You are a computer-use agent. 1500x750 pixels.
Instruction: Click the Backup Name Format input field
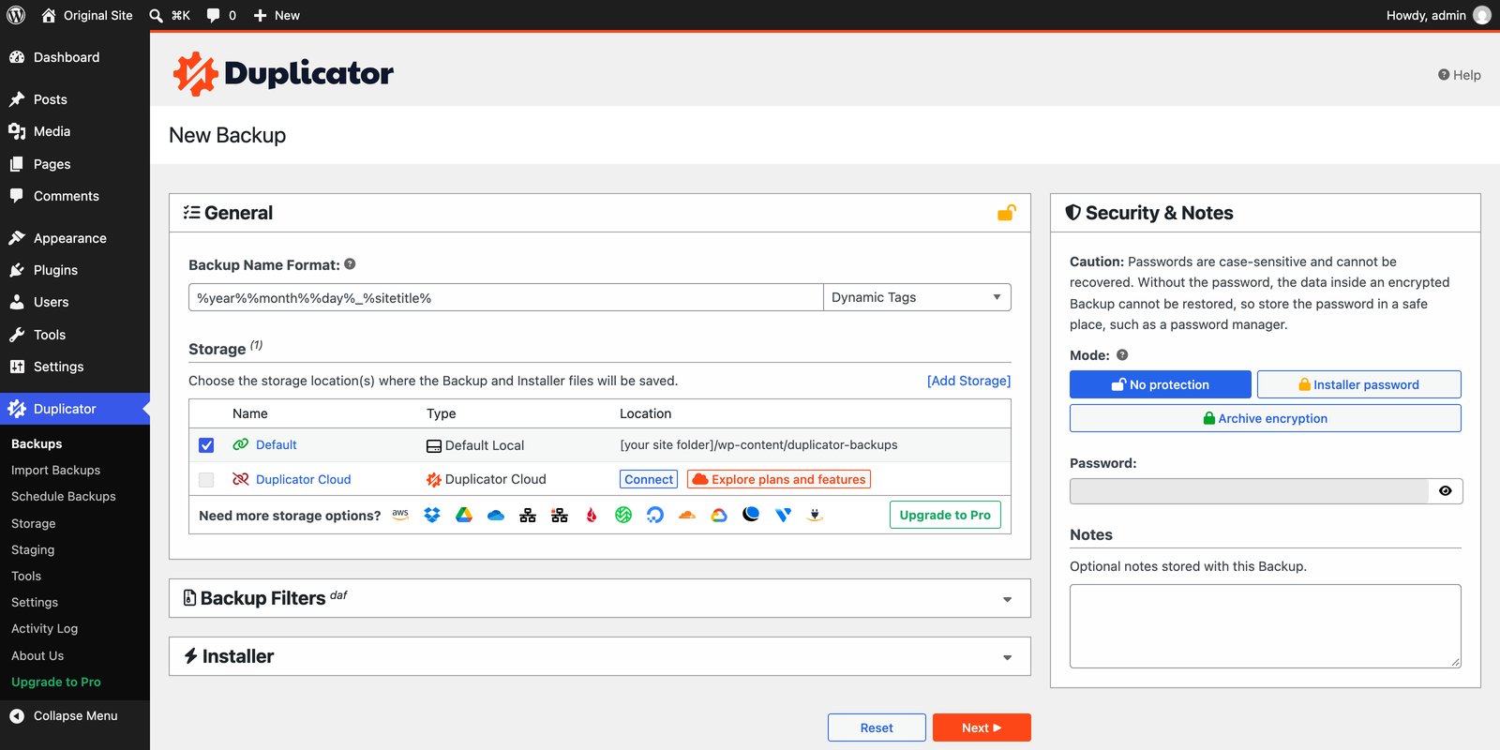pyautogui.click(x=505, y=297)
